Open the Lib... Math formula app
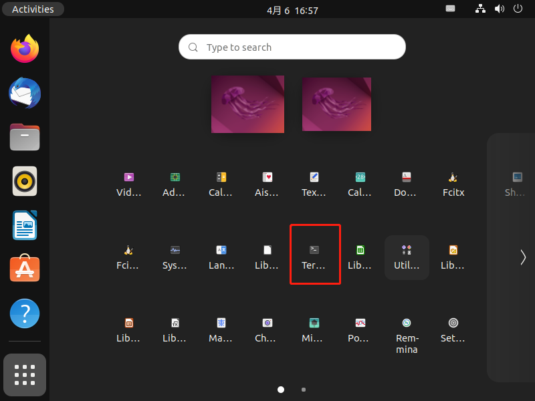Screen dimensions: 535x401 [175, 323]
